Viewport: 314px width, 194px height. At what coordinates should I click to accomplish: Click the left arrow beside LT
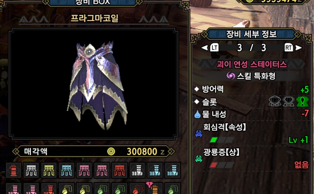point(204,48)
